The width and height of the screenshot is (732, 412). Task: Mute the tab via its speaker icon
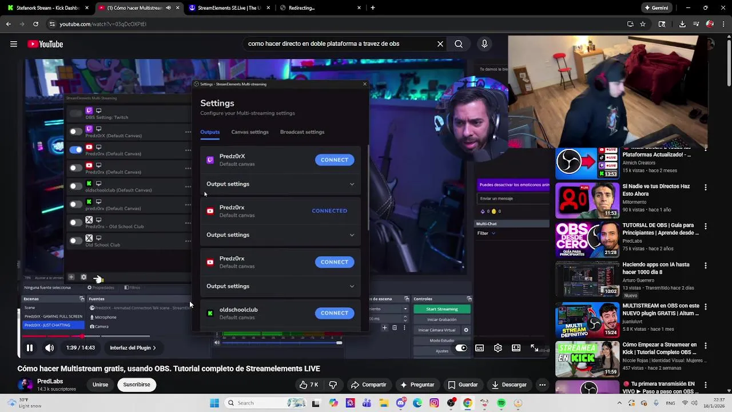(168, 8)
